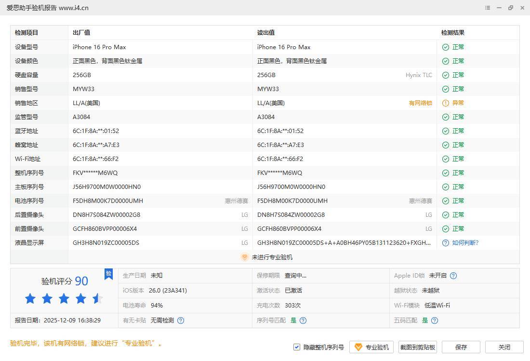
Task: Click the blue 验 badge on score panel
Action: pos(109,274)
